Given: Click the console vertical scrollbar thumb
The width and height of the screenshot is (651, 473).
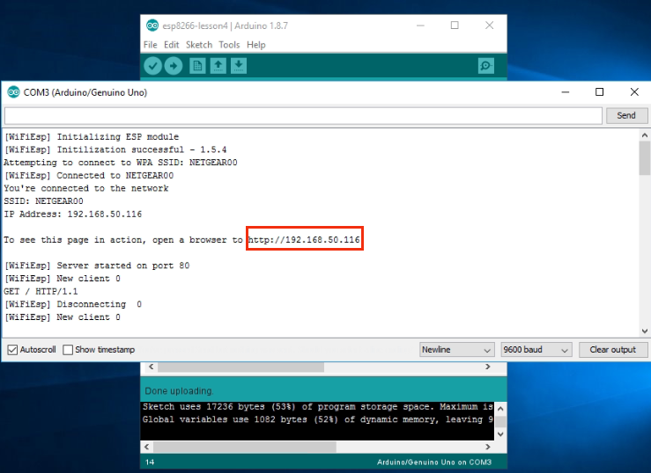Looking at the screenshot, I should pyautogui.click(x=500, y=421).
